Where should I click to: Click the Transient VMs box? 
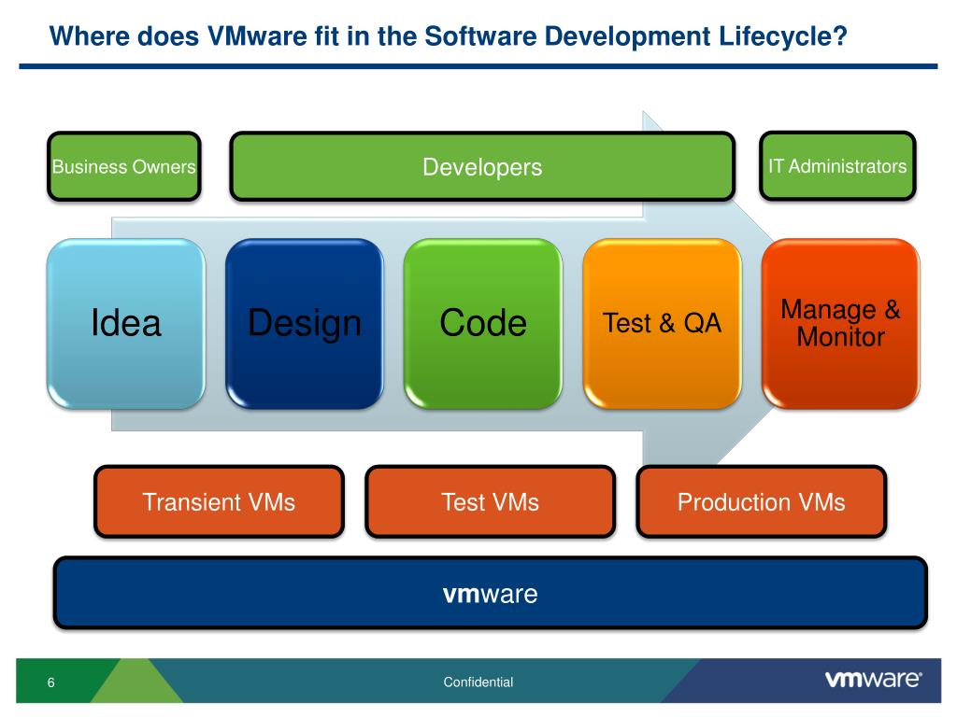pos(219,501)
